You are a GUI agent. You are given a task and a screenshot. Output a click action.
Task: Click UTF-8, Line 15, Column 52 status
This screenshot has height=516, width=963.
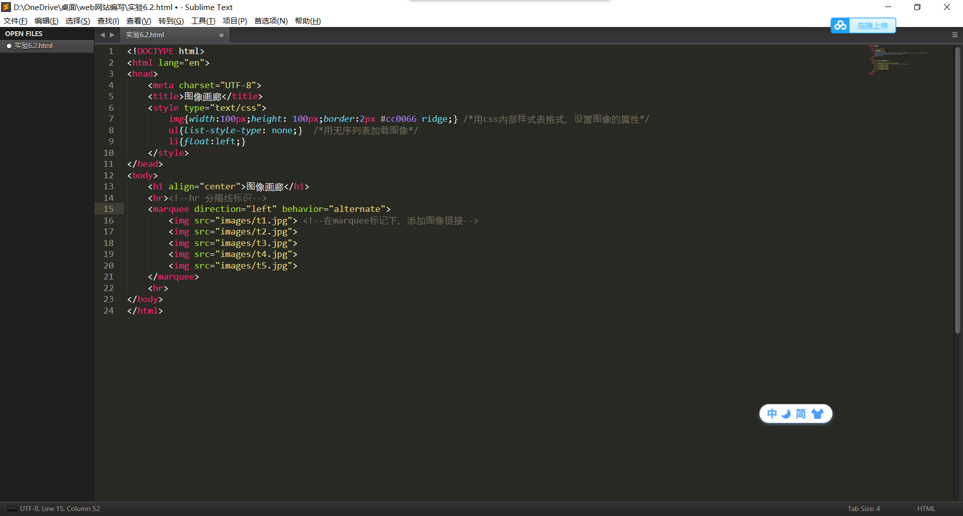(60, 508)
